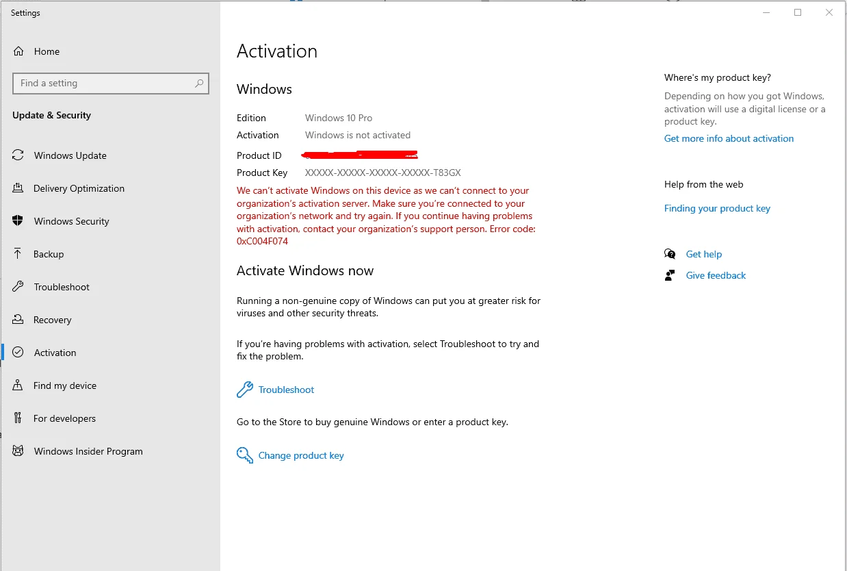Click the Windows Insider Program cat icon
Image resolution: width=847 pixels, height=571 pixels.
(x=18, y=451)
